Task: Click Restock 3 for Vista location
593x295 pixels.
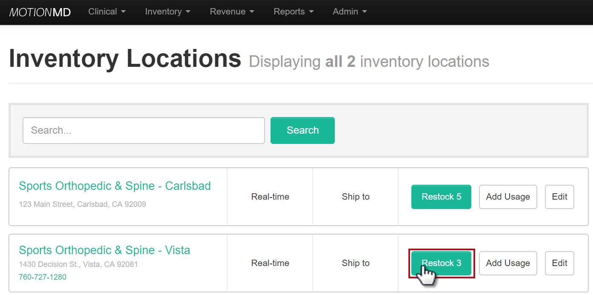Action: click(x=441, y=263)
